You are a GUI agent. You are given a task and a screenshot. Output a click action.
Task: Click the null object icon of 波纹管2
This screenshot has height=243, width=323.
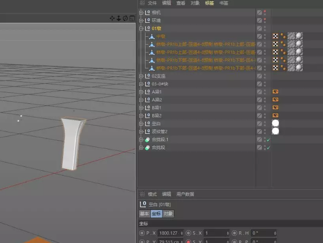click(x=147, y=131)
